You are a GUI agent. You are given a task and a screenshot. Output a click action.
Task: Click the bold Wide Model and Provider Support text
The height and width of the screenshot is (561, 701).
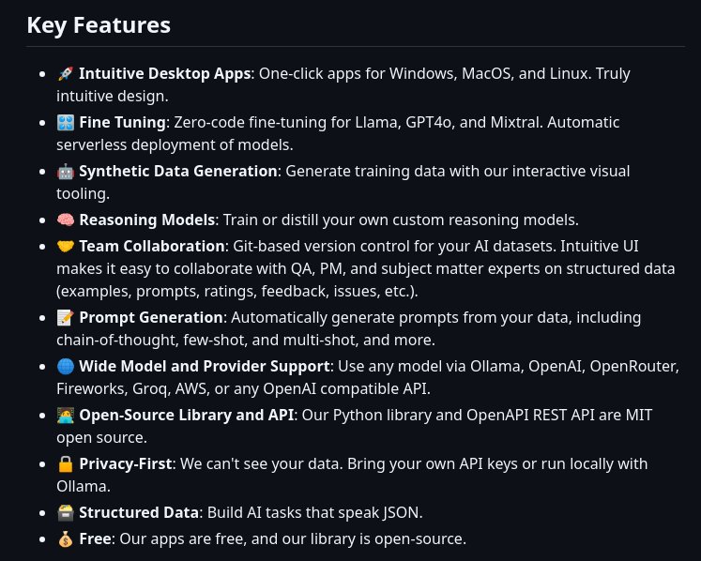[205, 366]
